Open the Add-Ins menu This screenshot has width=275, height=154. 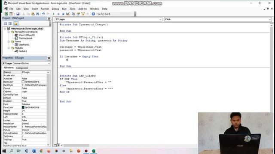[82, 9]
